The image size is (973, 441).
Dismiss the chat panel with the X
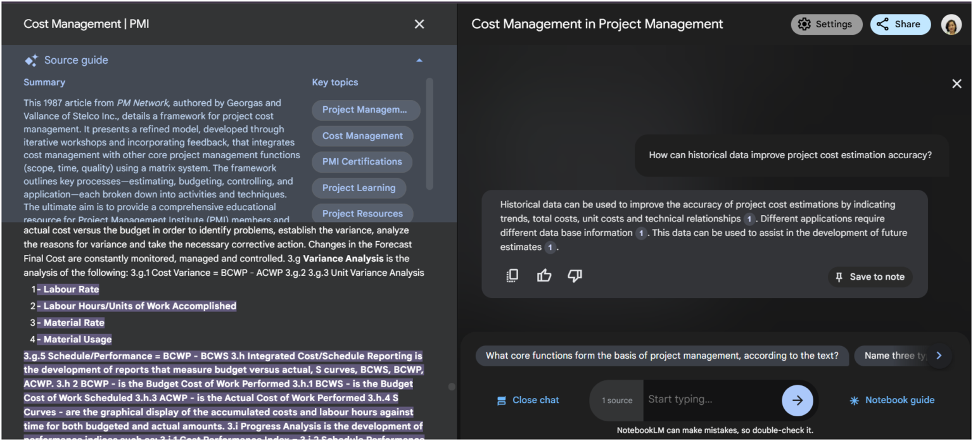tap(957, 83)
